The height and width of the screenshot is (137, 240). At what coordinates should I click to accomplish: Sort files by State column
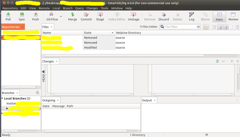click(x=99, y=33)
